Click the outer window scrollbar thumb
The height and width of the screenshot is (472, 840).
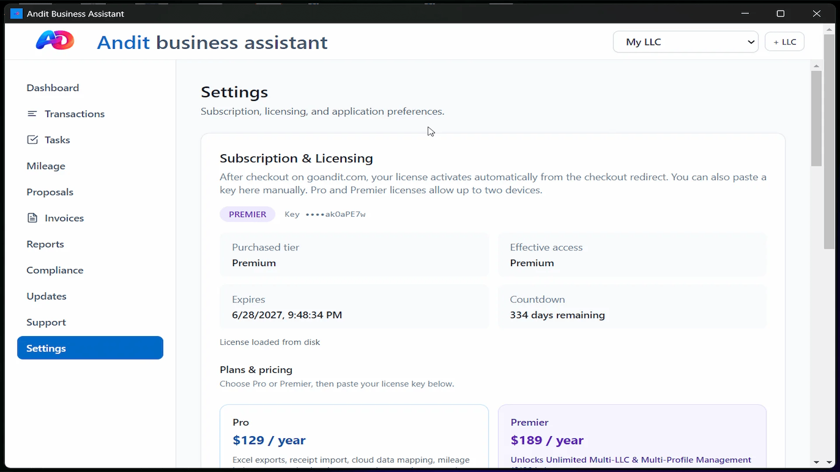(829, 142)
